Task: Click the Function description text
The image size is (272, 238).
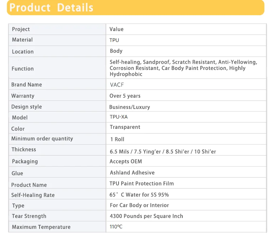Action: point(184,68)
